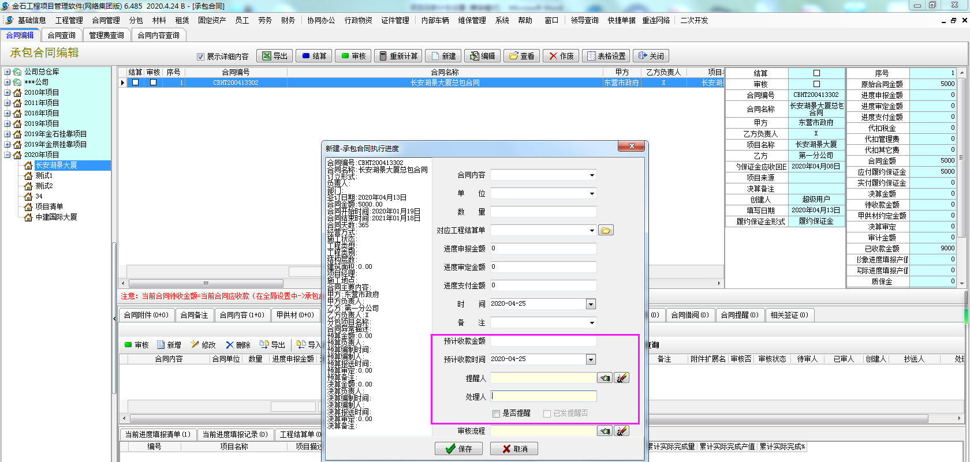Open the 预计收款时间 date dropdown
Screen dimensions: 970x462
pyautogui.click(x=591, y=359)
